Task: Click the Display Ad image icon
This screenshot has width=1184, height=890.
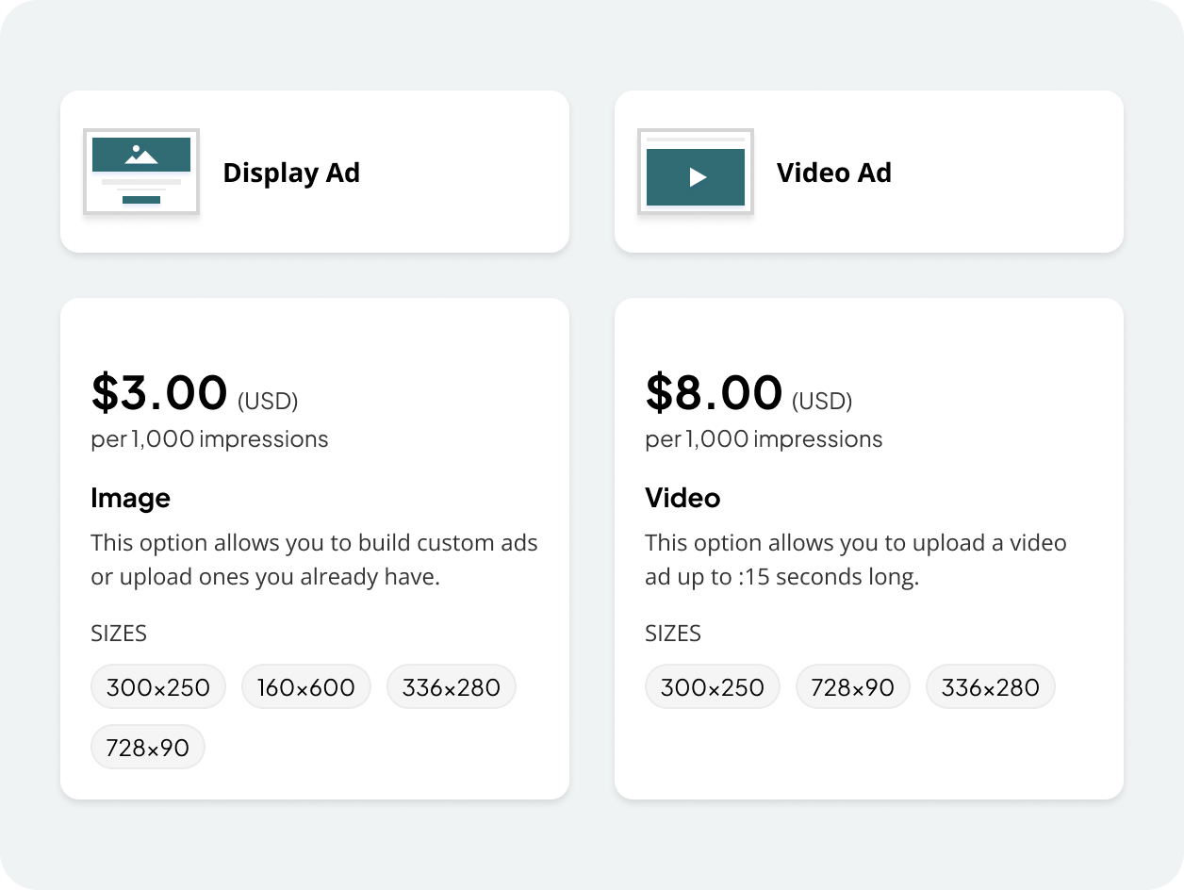Action: coord(141,172)
